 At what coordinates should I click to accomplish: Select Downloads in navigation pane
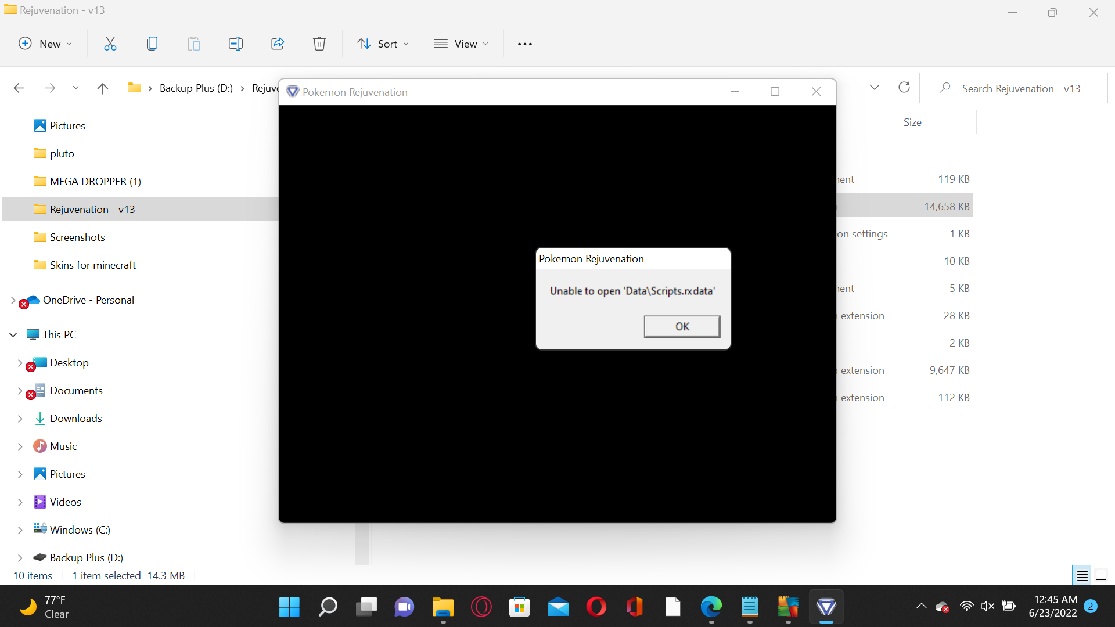tap(75, 418)
